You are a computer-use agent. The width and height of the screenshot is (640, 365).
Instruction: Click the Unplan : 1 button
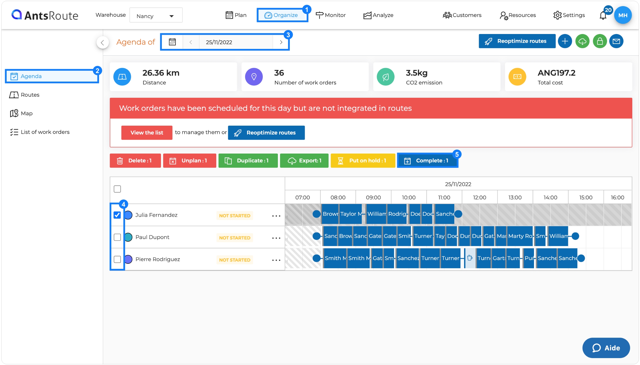point(190,161)
